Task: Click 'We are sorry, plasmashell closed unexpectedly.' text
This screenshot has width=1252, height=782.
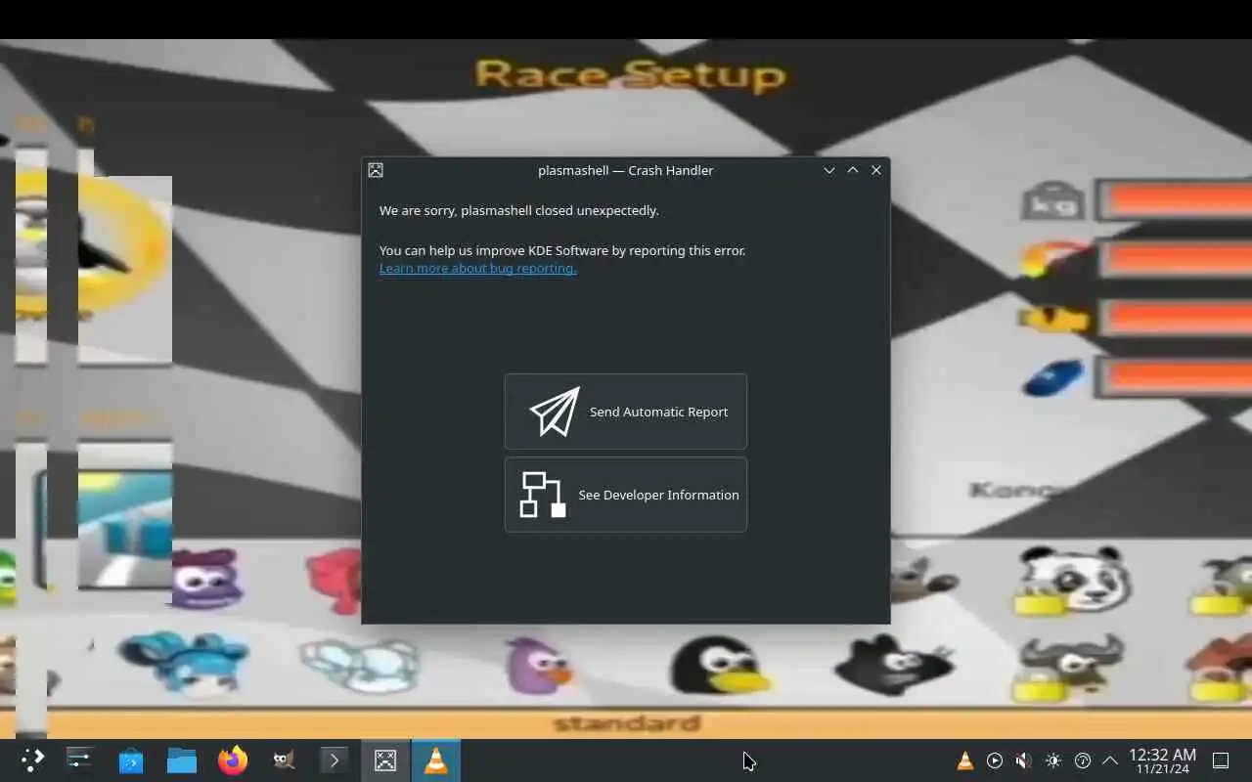Action: tap(519, 210)
